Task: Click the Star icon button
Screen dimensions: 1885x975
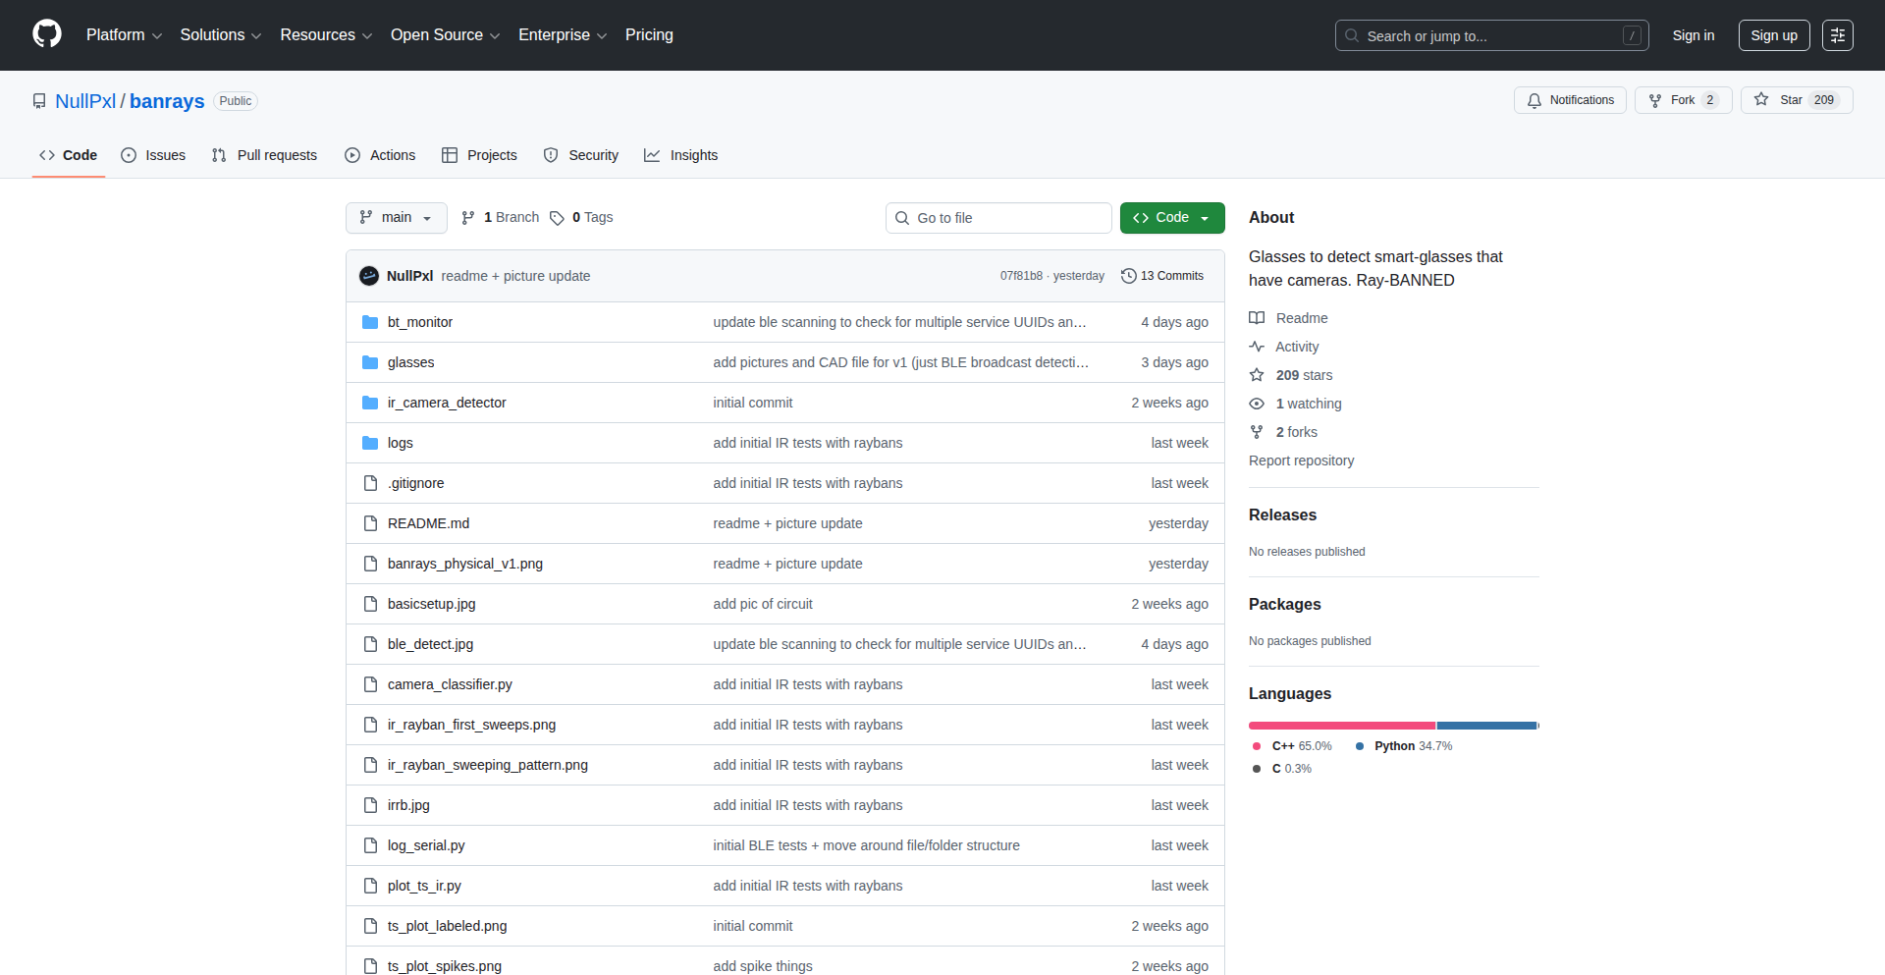Action: [x=1761, y=100]
